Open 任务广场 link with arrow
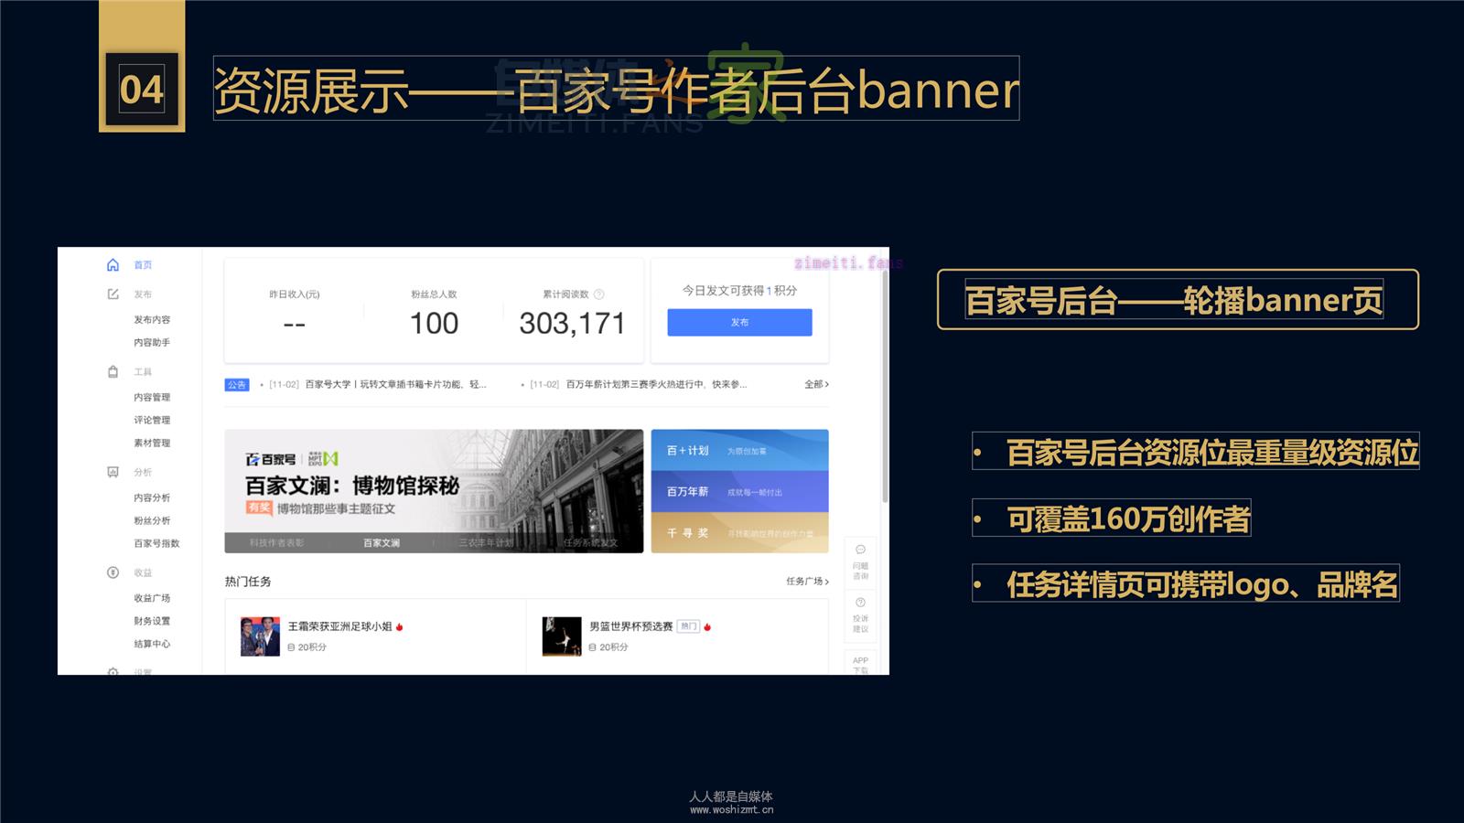 [x=807, y=582]
